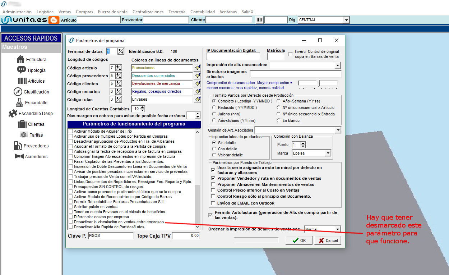Open Escandallo flask icon
The height and width of the screenshot is (275, 449).
coord(19,102)
